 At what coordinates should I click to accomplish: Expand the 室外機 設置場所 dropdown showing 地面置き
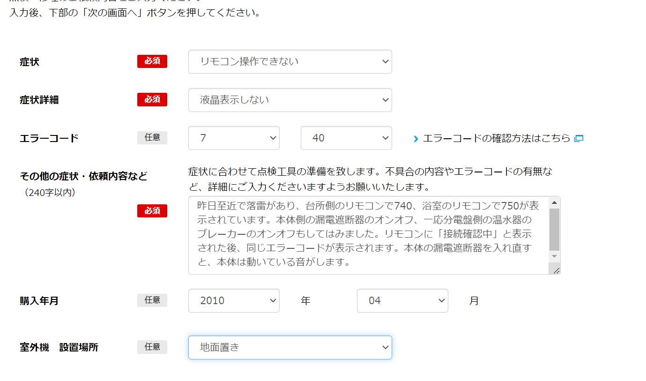[290, 348]
